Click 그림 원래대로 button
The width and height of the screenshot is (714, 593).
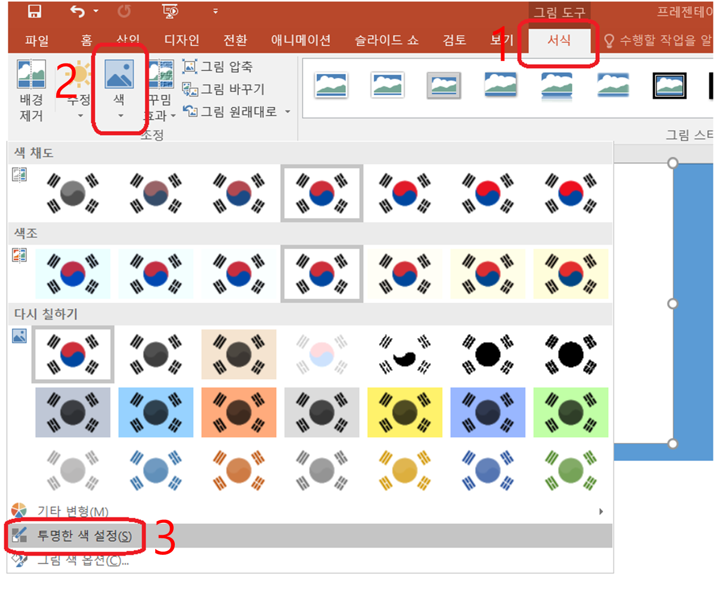point(230,111)
